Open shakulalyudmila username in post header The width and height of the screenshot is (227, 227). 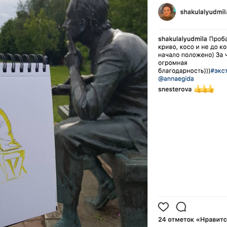point(204,12)
